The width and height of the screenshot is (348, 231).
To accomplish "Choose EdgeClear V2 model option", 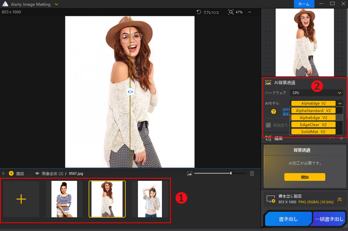I will 313,125.
